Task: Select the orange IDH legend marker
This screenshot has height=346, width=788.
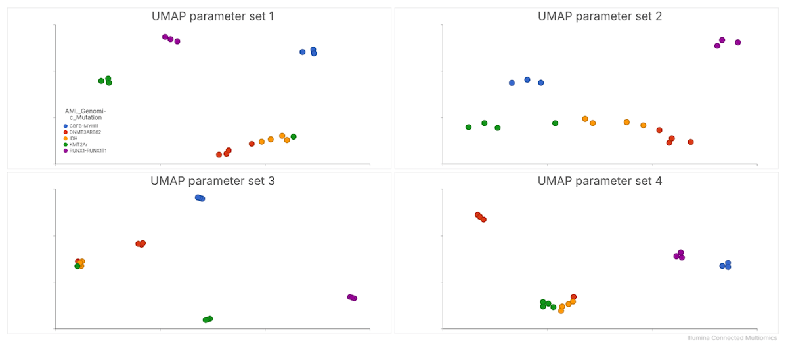Action: pos(66,138)
